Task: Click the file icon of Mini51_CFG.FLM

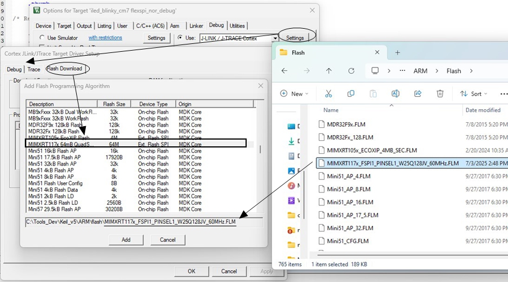Action: pos(321,241)
